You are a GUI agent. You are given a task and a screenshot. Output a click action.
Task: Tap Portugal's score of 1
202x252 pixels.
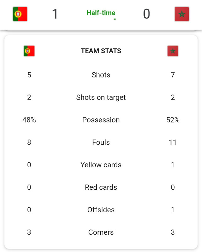point(55,14)
